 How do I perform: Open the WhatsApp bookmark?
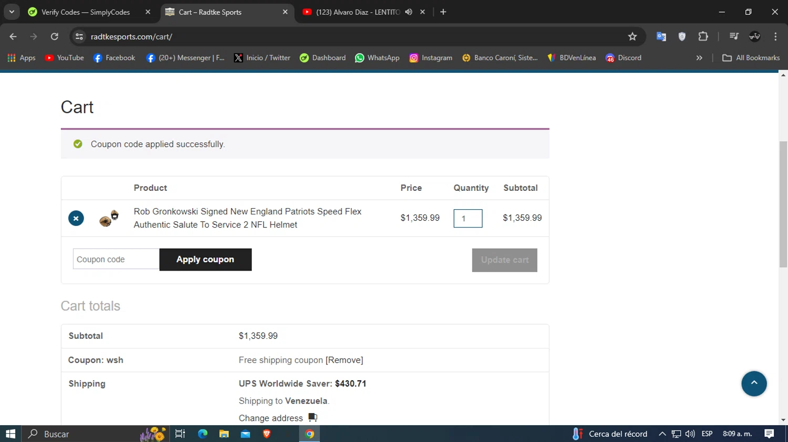[377, 58]
